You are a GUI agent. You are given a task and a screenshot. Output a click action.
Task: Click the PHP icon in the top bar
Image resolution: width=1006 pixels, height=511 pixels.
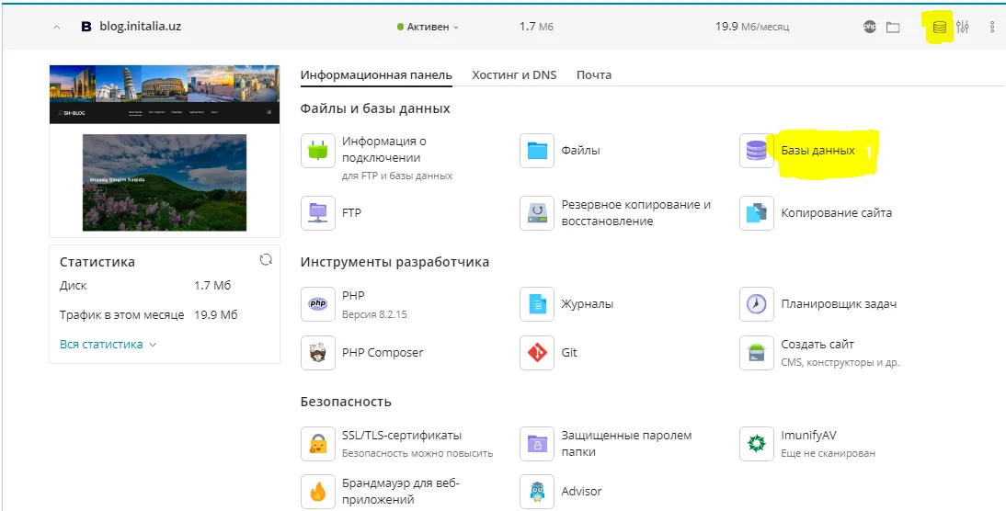tap(870, 27)
